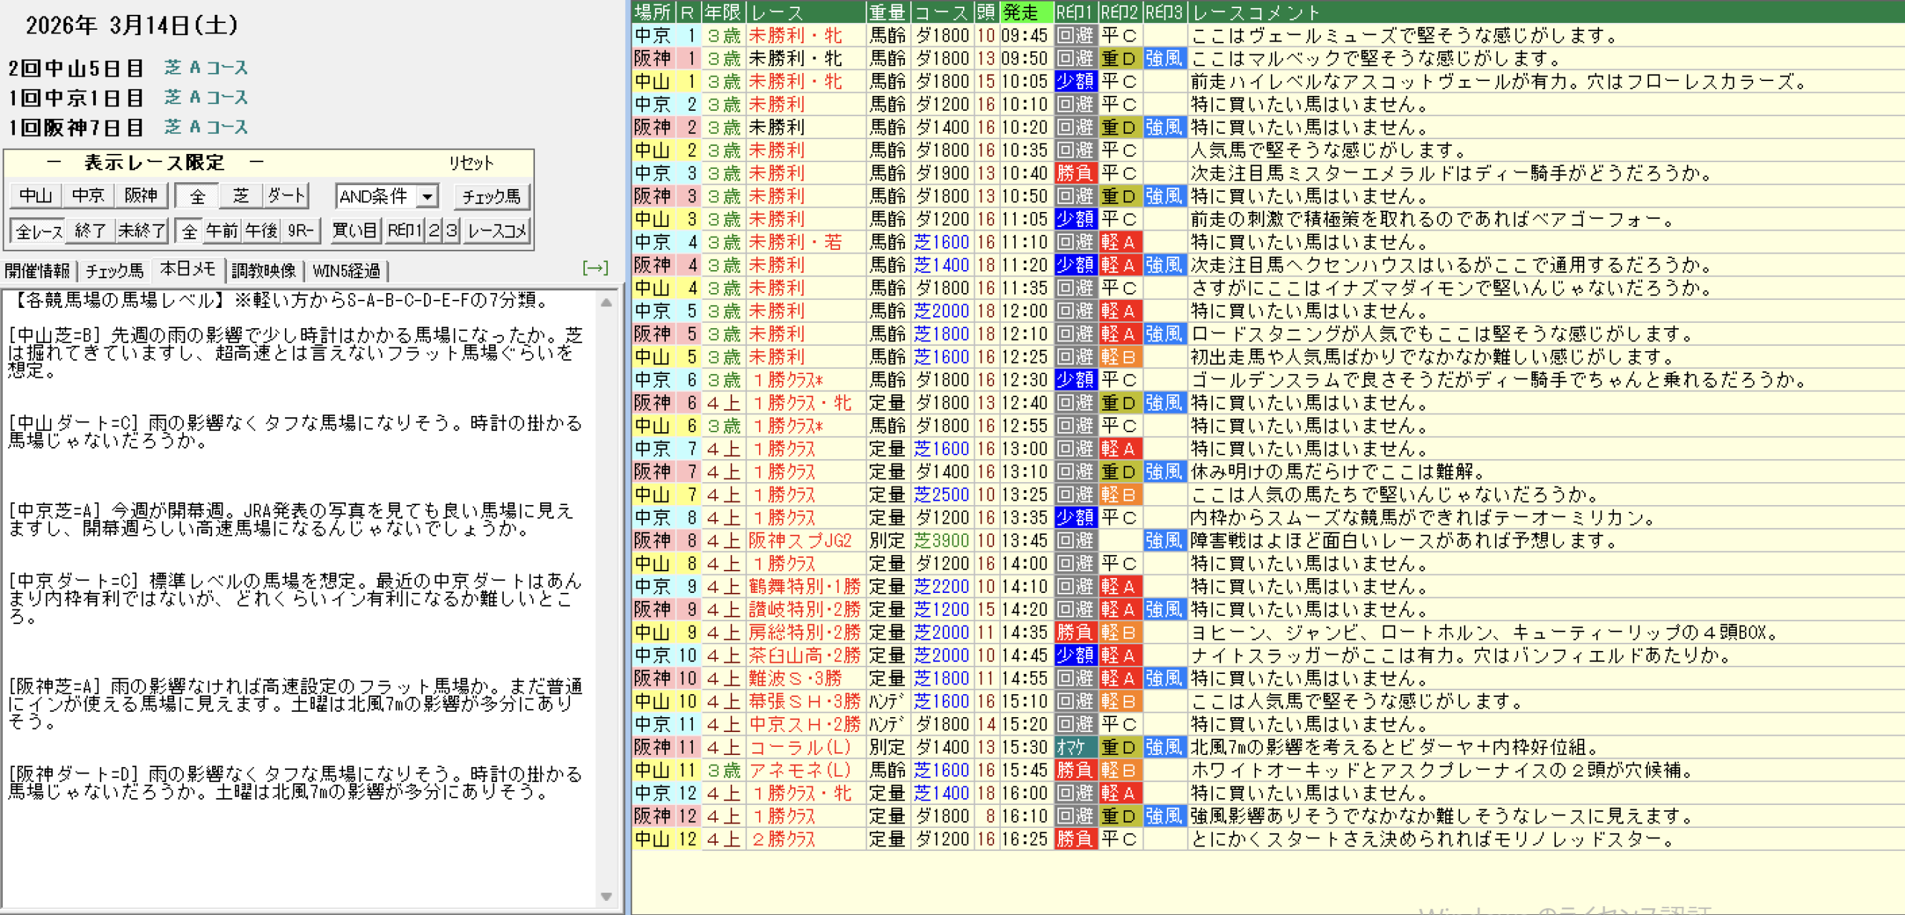Toggle the 午後 time filter button
This screenshot has height=915, width=1905.
[x=261, y=231]
